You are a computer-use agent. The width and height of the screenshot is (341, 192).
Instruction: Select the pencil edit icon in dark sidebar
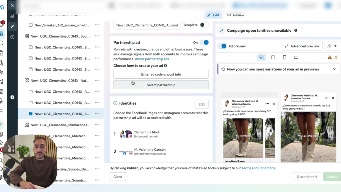point(12,26)
